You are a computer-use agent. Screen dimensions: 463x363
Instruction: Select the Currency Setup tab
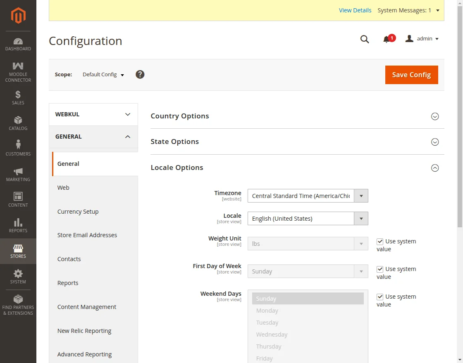click(x=78, y=212)
